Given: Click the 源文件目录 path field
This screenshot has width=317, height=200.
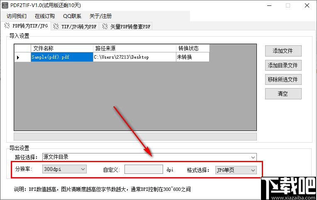Looking at the screenshot, I should (x=149, y=157).
